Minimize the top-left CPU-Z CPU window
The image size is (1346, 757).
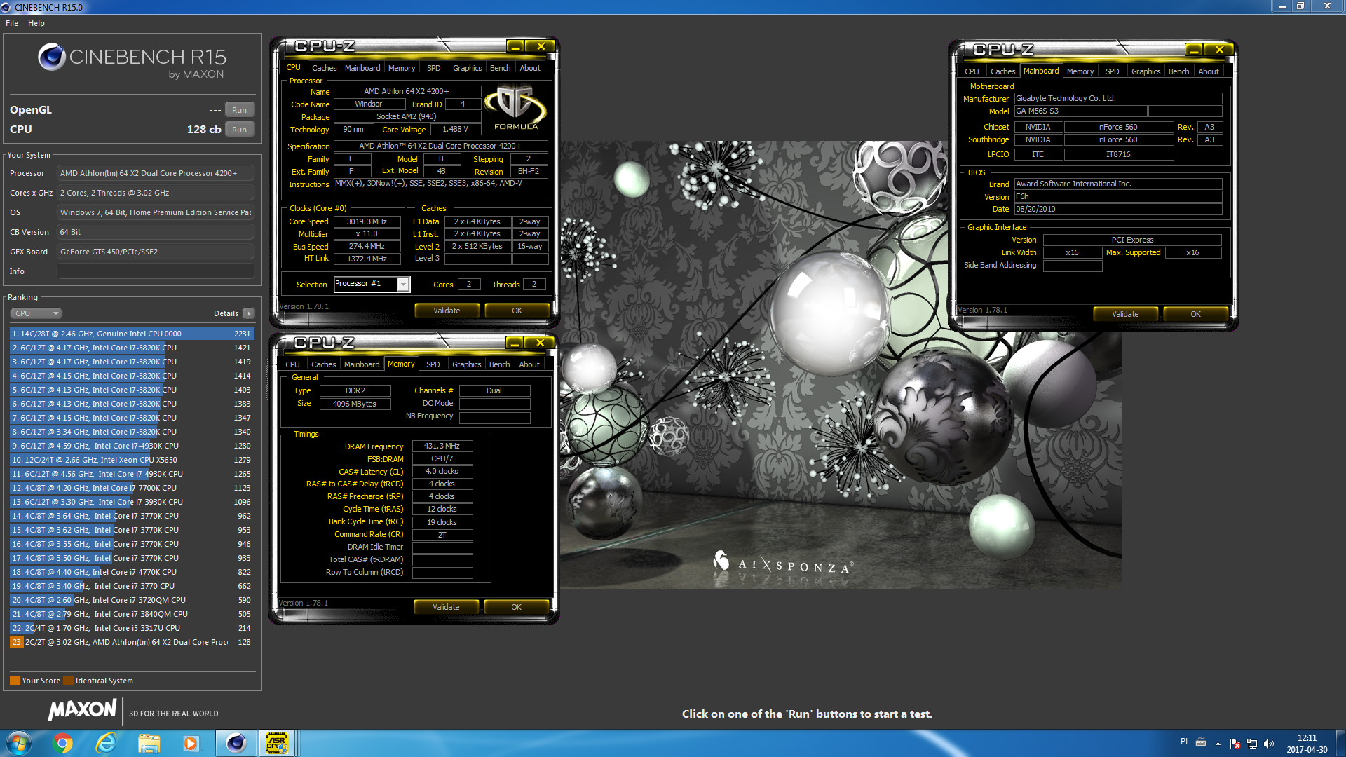pyautogui.click(x=515, y=46)
